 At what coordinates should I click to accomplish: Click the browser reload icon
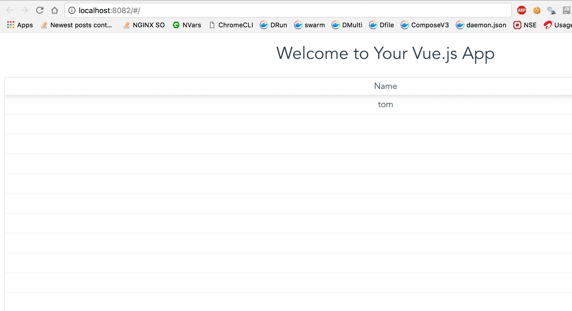(x=40, y=10)
